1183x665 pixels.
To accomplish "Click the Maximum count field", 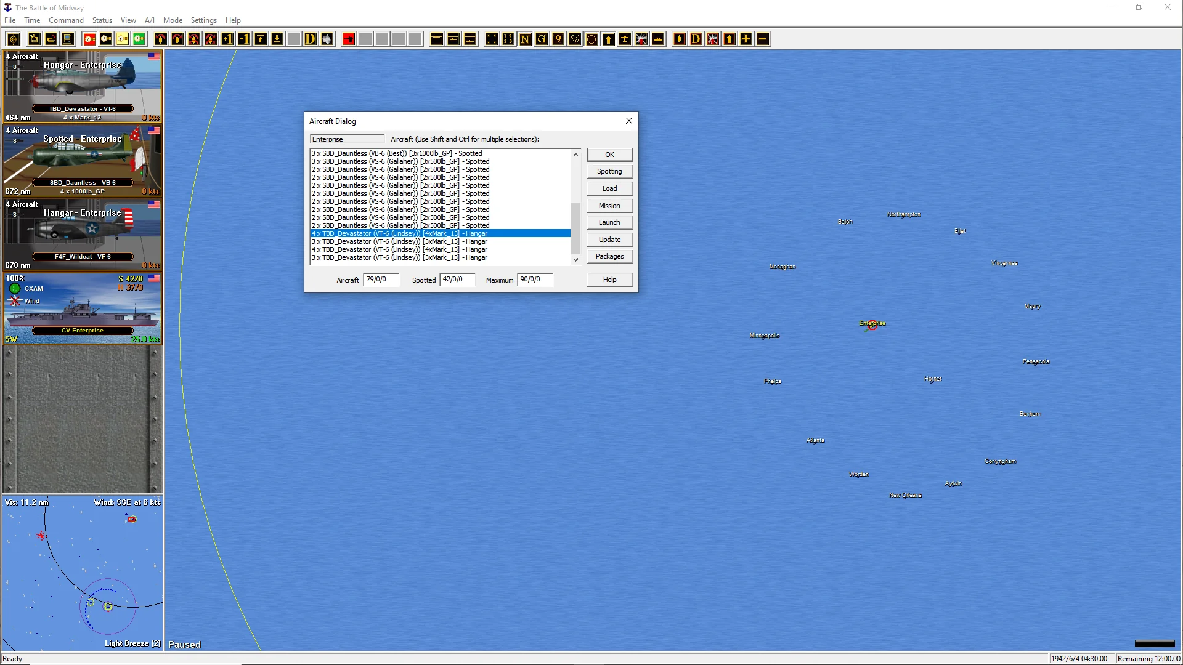I will point(535,280).
